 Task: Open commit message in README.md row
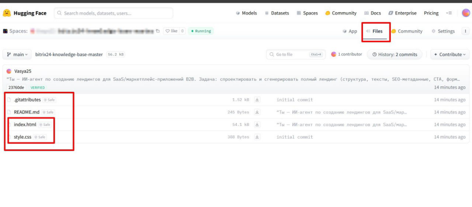(342, 112)
